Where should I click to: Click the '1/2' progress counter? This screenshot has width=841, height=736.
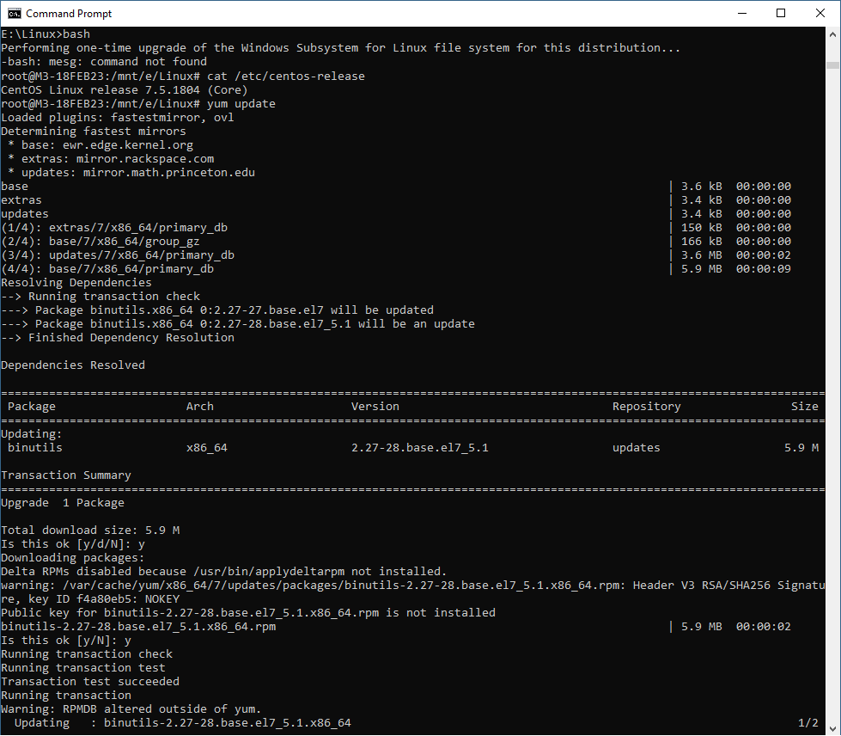[808, 723]
